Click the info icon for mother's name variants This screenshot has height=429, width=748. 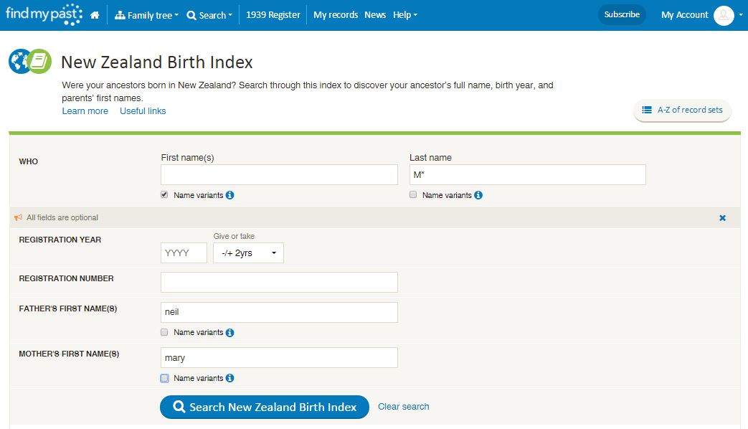click(230, 378)
